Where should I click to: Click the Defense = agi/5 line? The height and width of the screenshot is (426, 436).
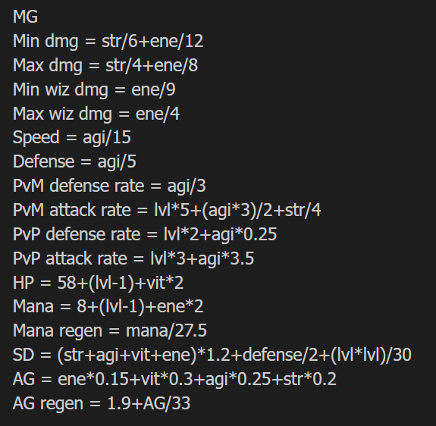(x=74, y=161)
